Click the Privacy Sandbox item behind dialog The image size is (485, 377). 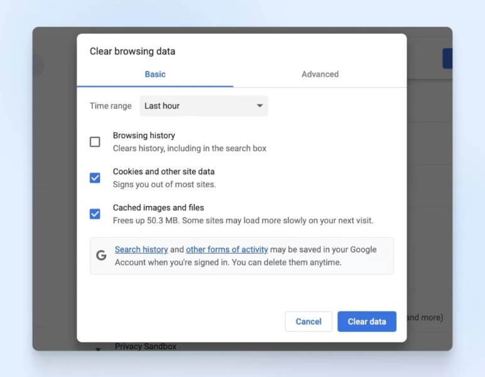click(x=146, y=346)
